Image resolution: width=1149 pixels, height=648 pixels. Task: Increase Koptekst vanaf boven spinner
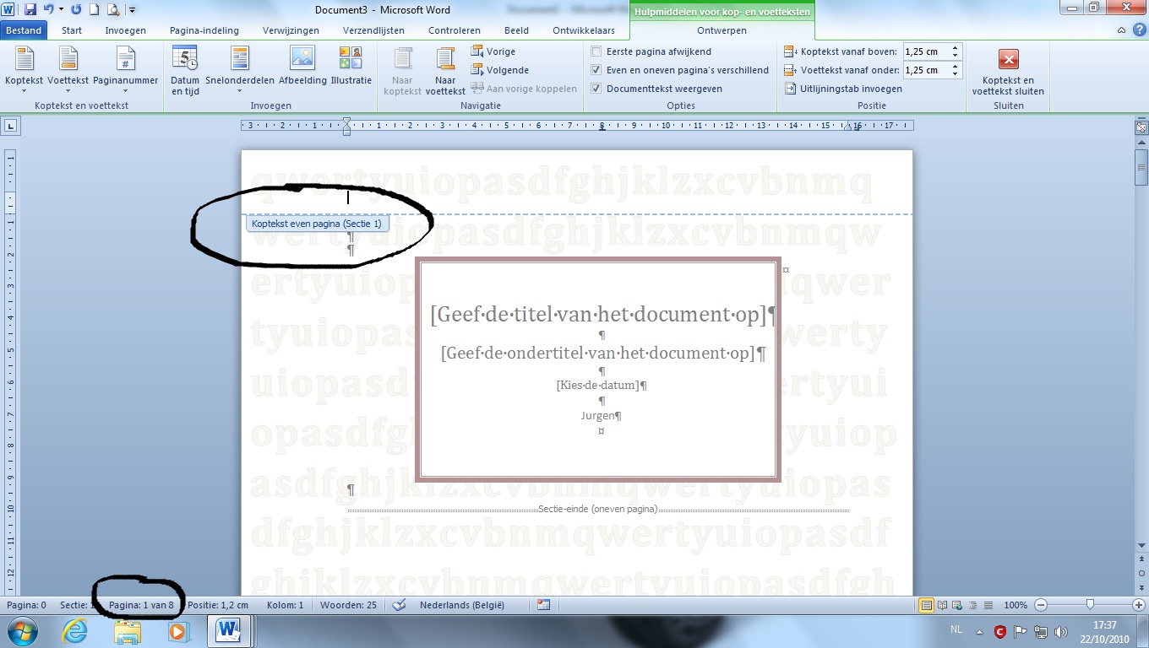pyautogui.click(x=956, y=48)
